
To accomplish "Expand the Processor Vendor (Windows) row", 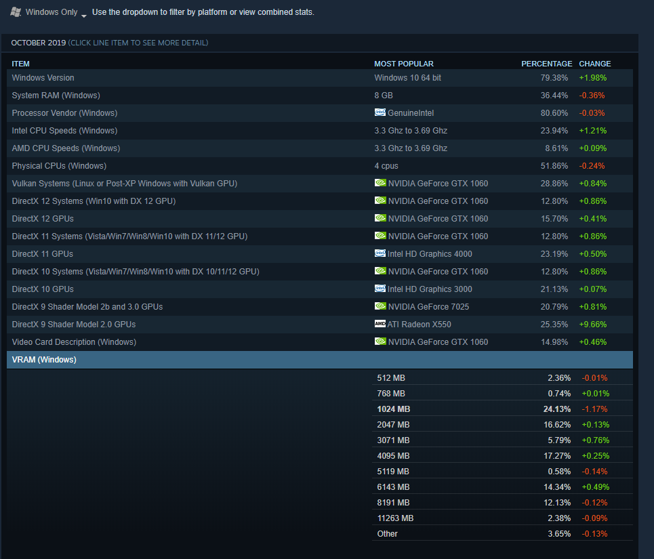I will [x=319, y=113].
